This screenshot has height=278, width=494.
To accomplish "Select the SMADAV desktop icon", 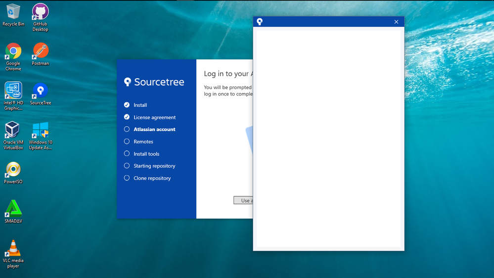I will 13,212.
